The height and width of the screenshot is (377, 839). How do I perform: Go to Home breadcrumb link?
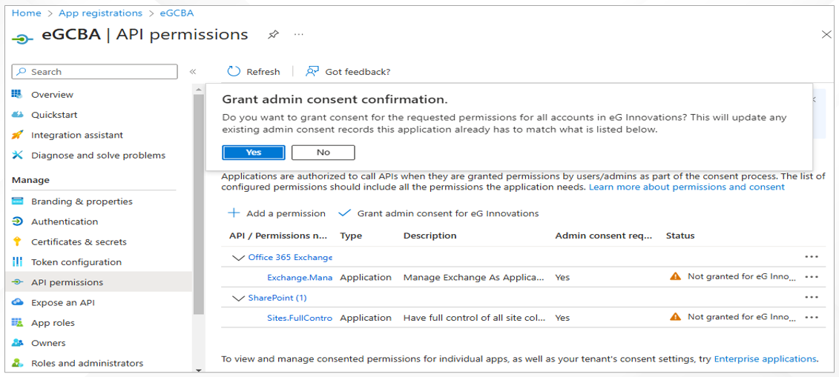click(x=27, y=13)
